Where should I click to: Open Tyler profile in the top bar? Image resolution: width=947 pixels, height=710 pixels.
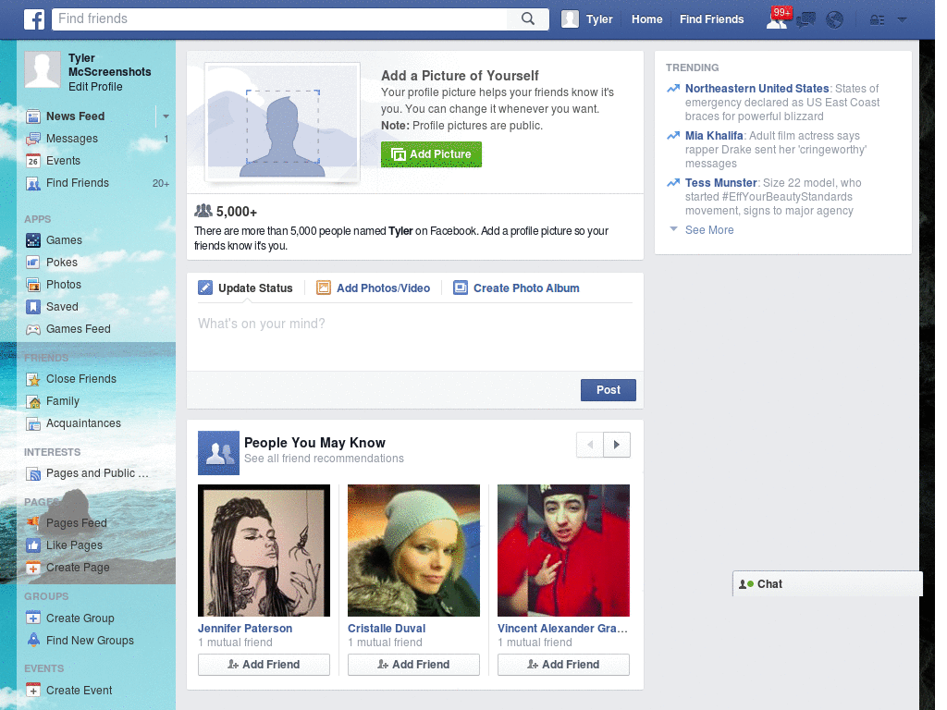tap(587, 19)
